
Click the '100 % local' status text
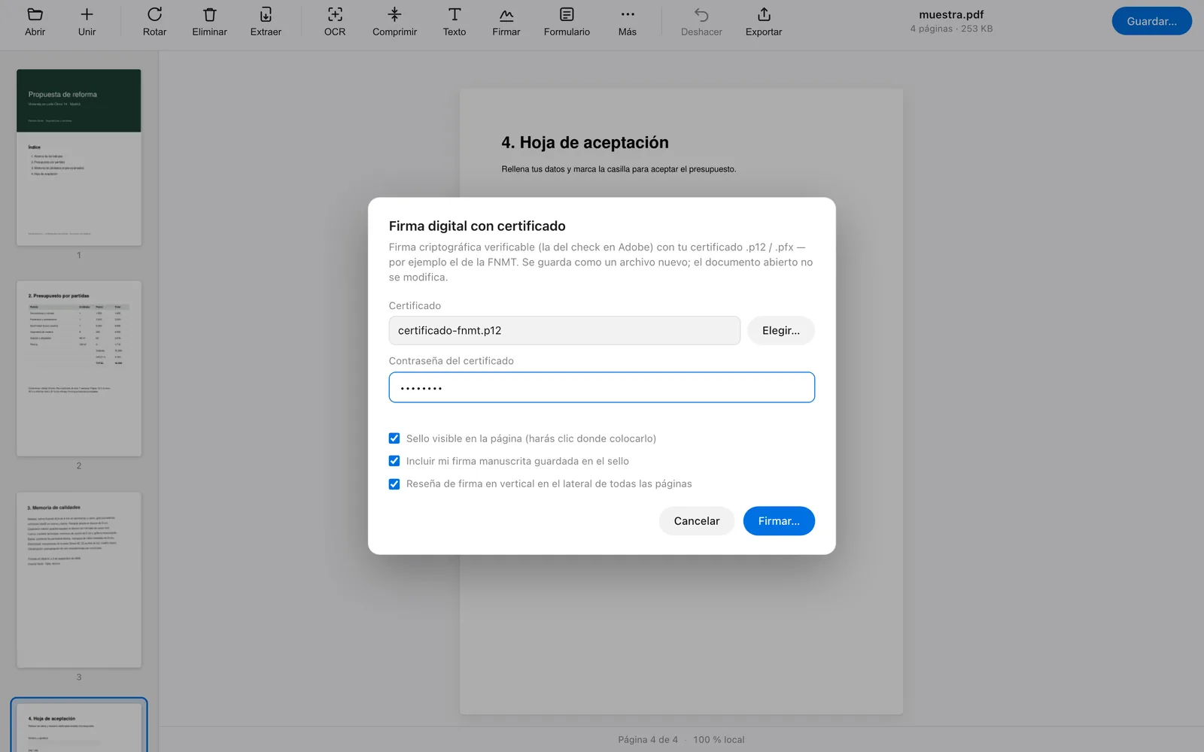coord(719,740)
